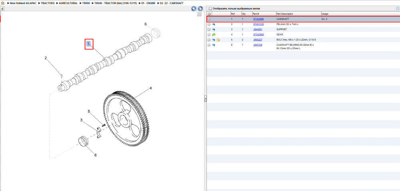Click the home icon in the breadcrumb bar
The width and height of the screenshot is (400, 191).
[2, 3]
